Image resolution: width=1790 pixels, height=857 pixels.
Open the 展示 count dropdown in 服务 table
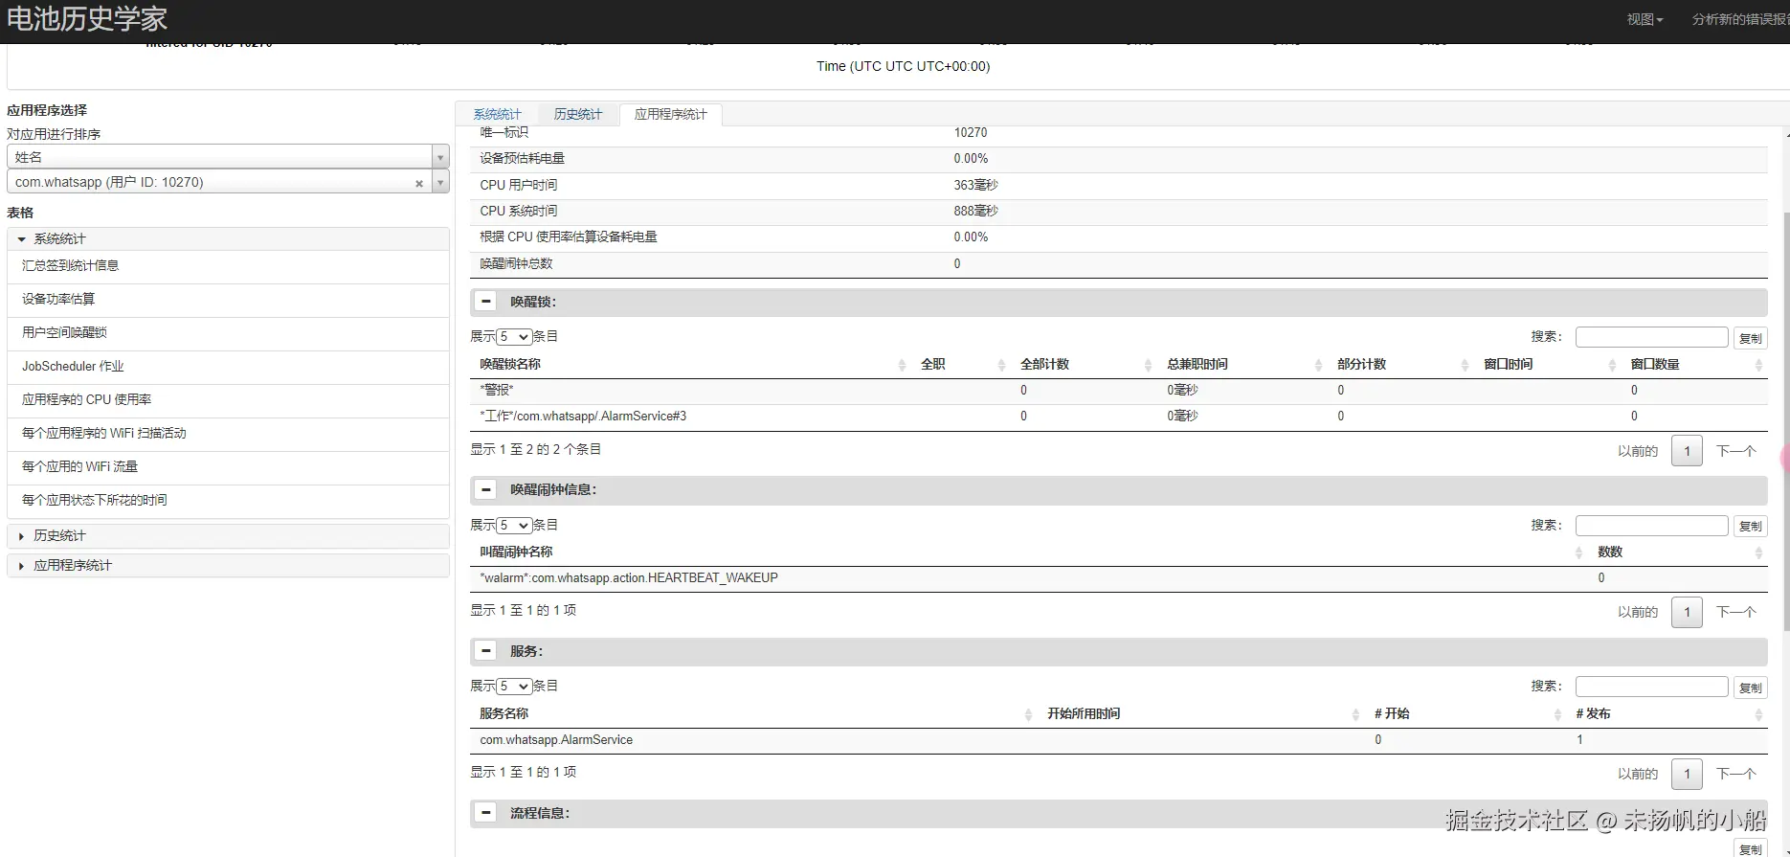(x=514, y=687)
